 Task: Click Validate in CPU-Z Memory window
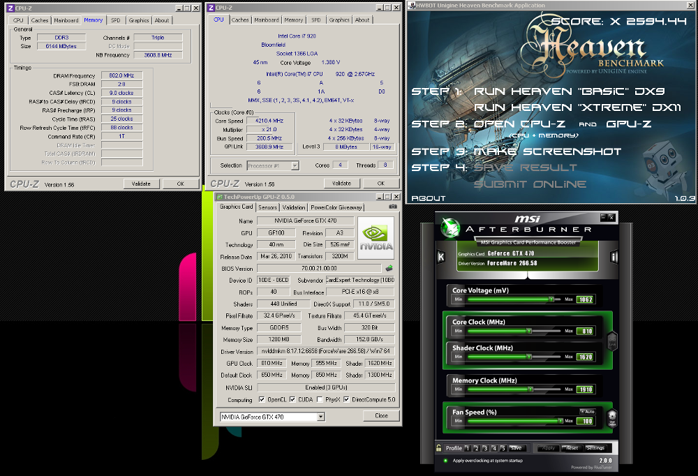coord(141,184)
